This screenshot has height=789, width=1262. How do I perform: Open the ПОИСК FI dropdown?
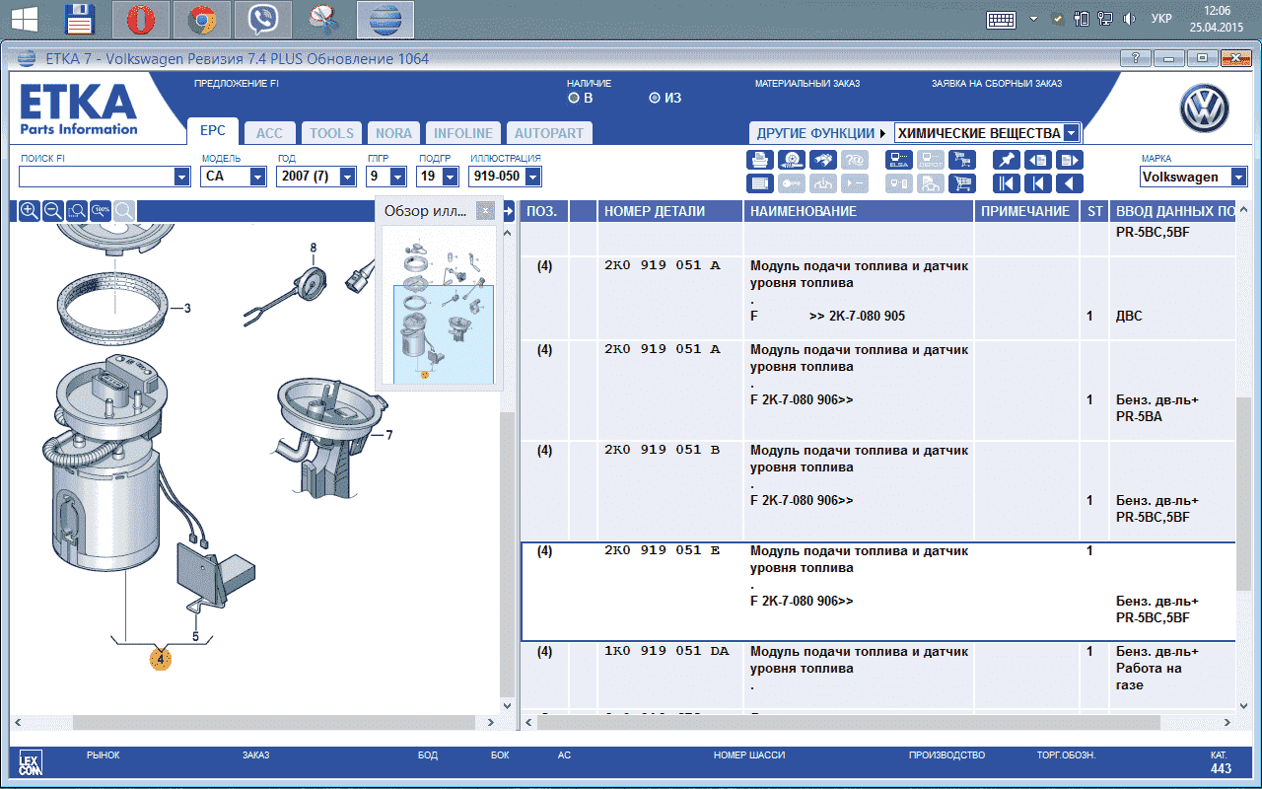point(181,177)
